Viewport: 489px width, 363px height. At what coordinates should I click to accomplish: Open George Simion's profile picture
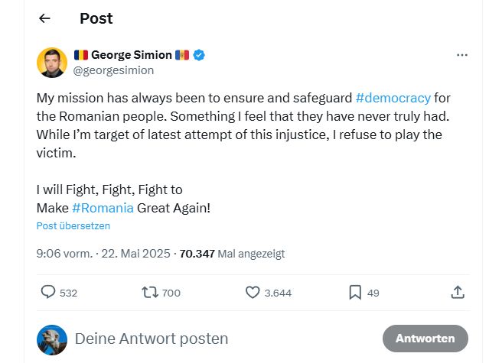[52, 63]
